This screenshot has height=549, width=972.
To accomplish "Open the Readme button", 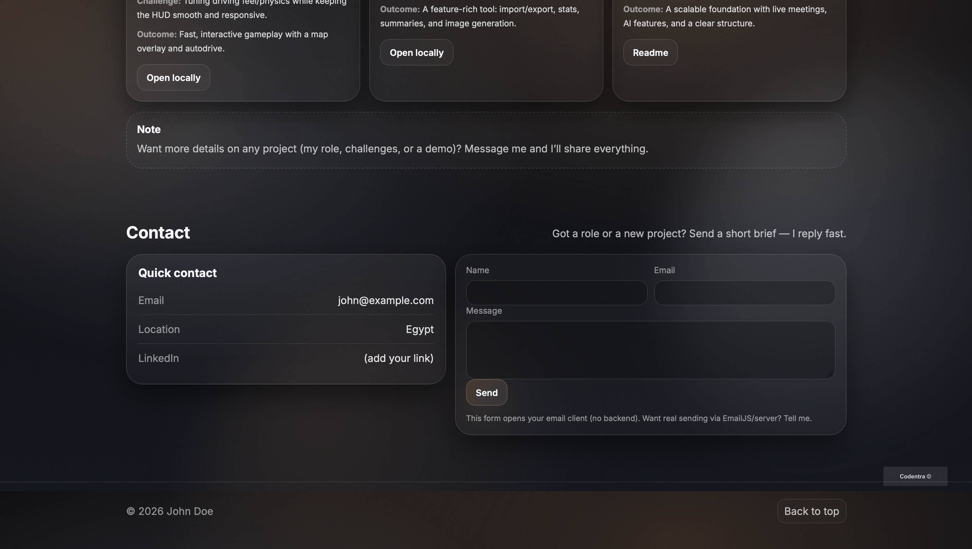I will pyautogui.click(x=650, y=53).
